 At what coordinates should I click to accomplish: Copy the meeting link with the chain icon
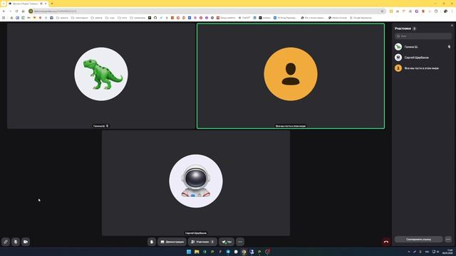tap(6, 242)
